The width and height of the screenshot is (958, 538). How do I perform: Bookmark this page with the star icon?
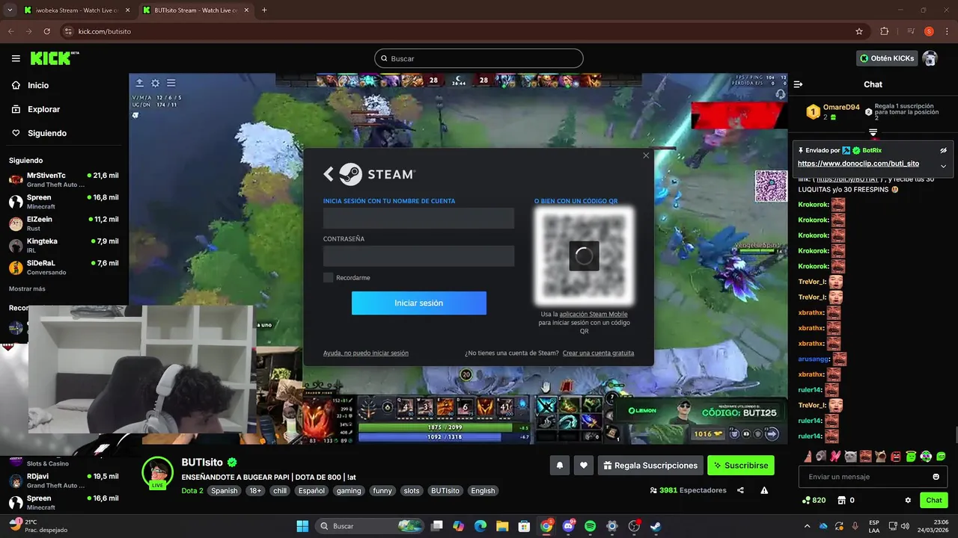(x=859, y=31)
